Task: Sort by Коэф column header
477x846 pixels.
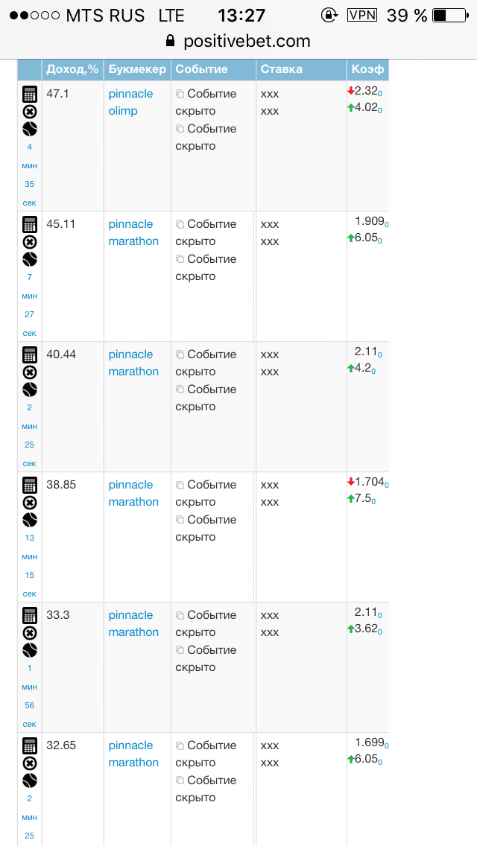Action: pyautogui.click(x=367, y=69)
